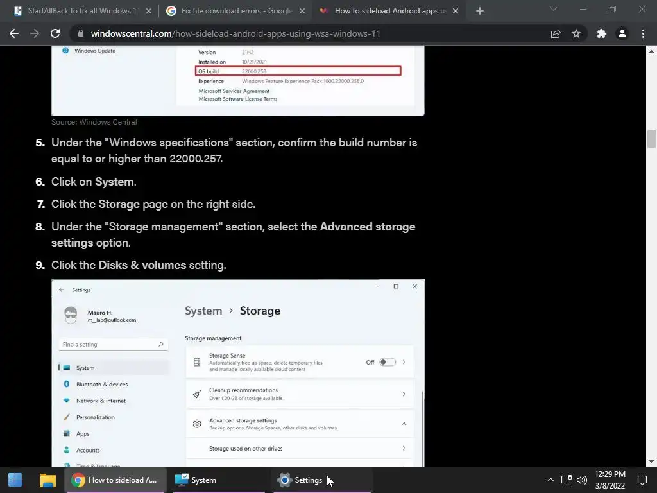
Task: Switch to Fix file download errors tab
Action: 236,11
